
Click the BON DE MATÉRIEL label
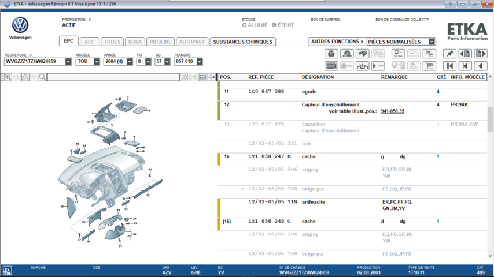point(326,20)
